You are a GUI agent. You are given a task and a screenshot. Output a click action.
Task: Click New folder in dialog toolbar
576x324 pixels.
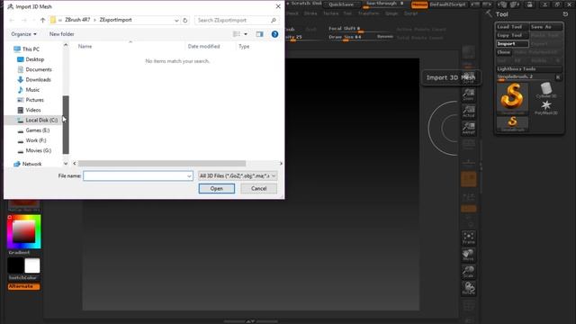pos(62,34)
